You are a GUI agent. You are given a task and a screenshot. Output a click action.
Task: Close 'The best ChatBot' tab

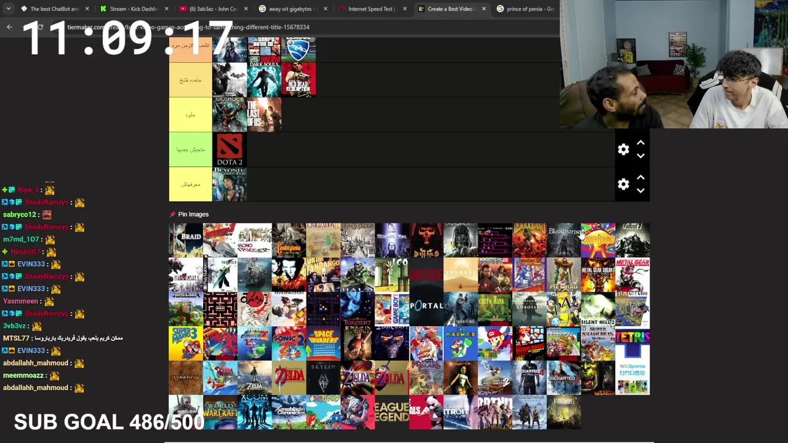coord(87,9)
